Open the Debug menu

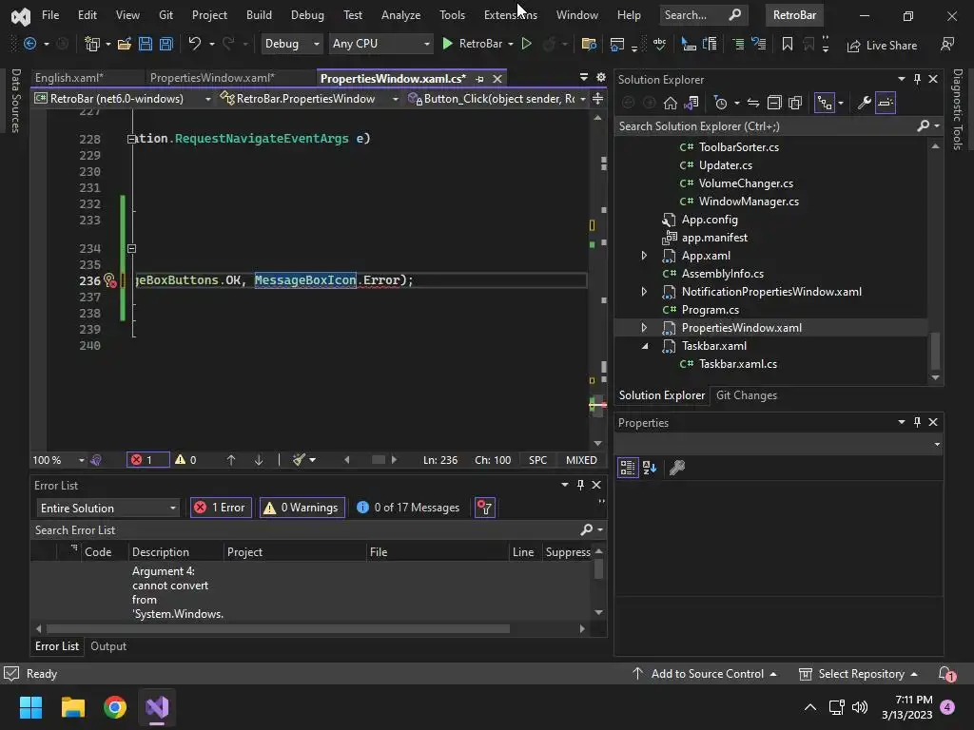coord(307,15)
